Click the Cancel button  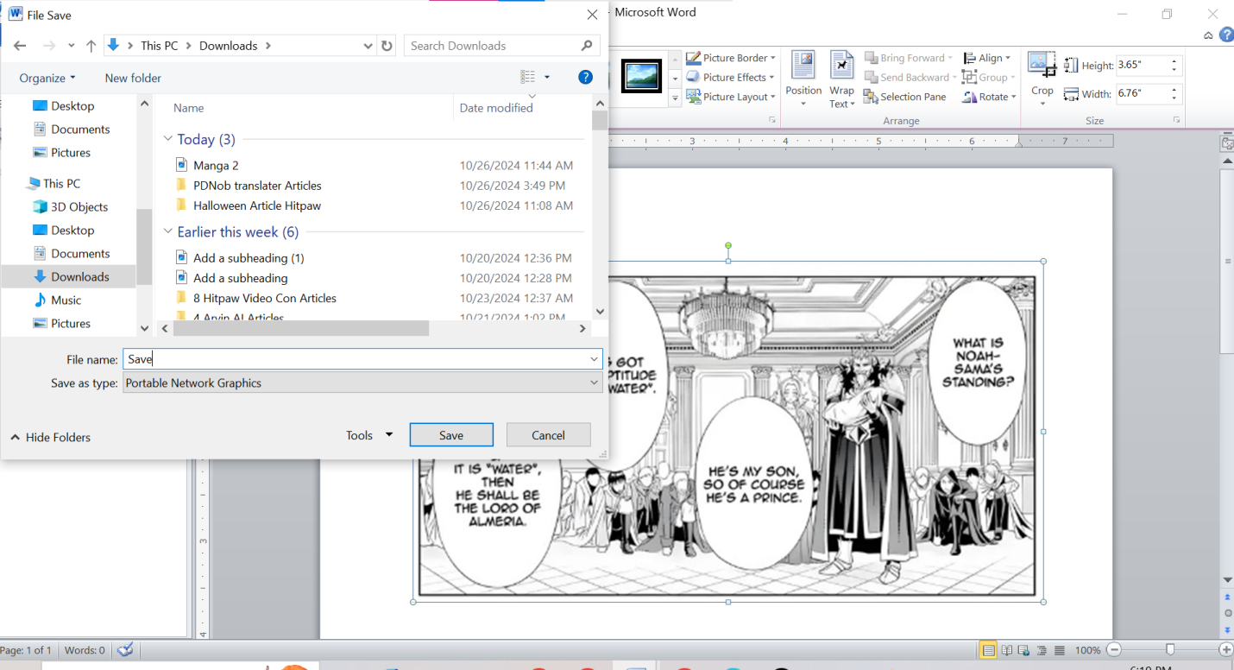[x=548, y=434]
